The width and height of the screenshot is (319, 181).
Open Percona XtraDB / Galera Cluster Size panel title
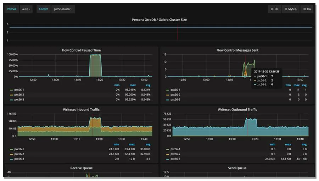tap(159, 20)
